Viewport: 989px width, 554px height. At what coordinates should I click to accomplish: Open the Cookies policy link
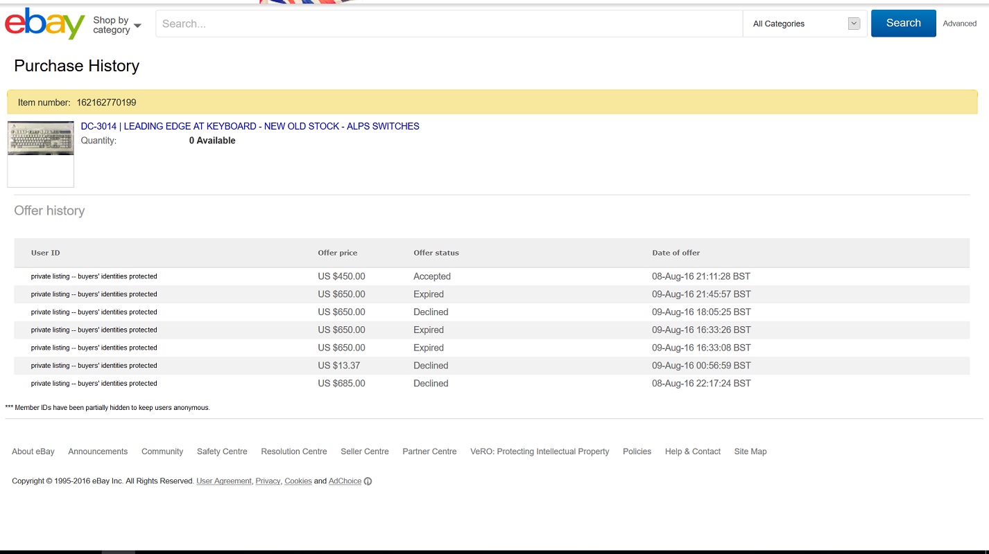coord(298,481)
